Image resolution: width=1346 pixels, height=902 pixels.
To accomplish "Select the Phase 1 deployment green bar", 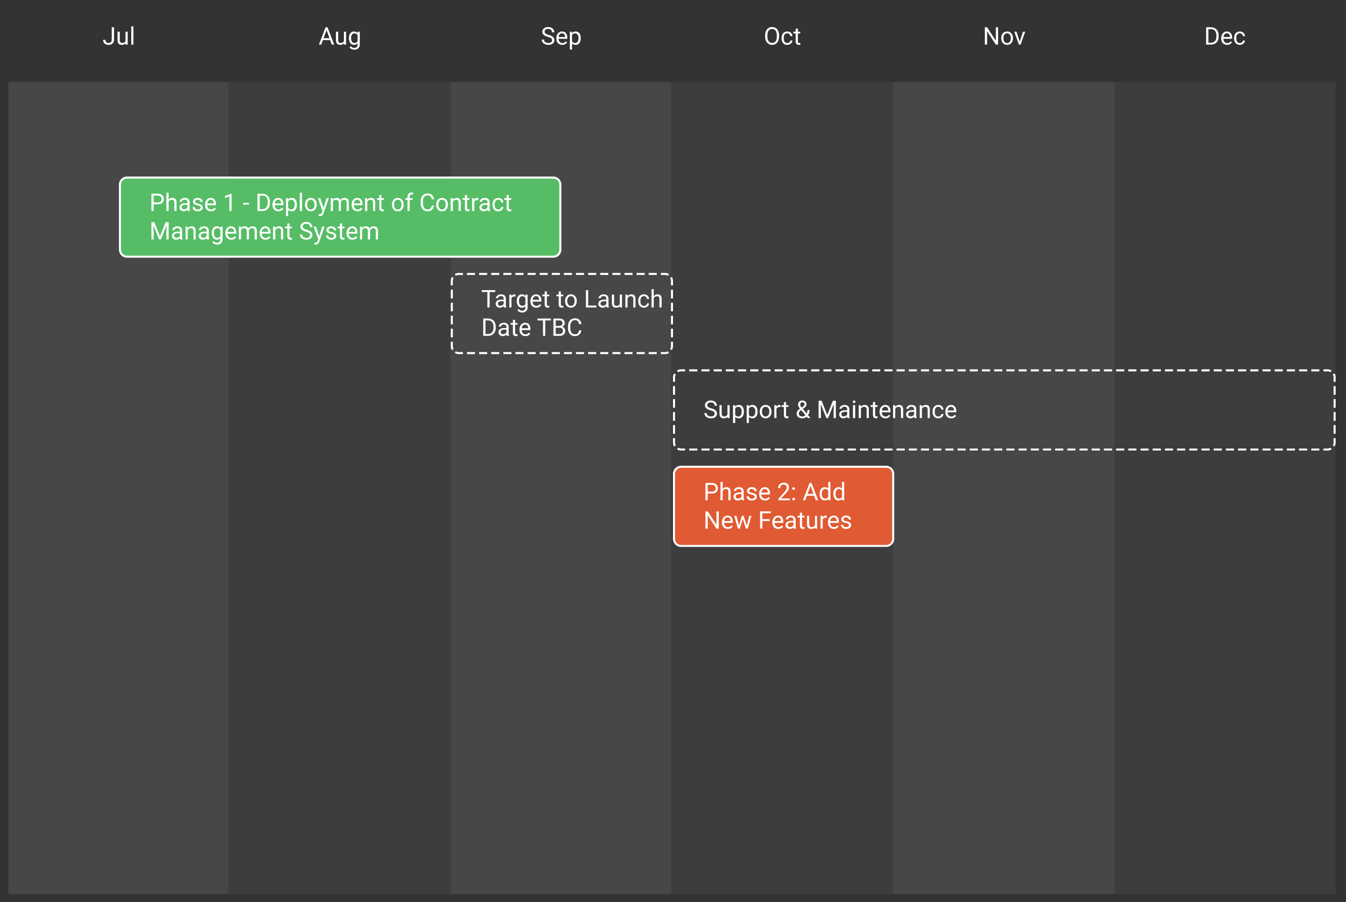I will [x=340, y=217].
